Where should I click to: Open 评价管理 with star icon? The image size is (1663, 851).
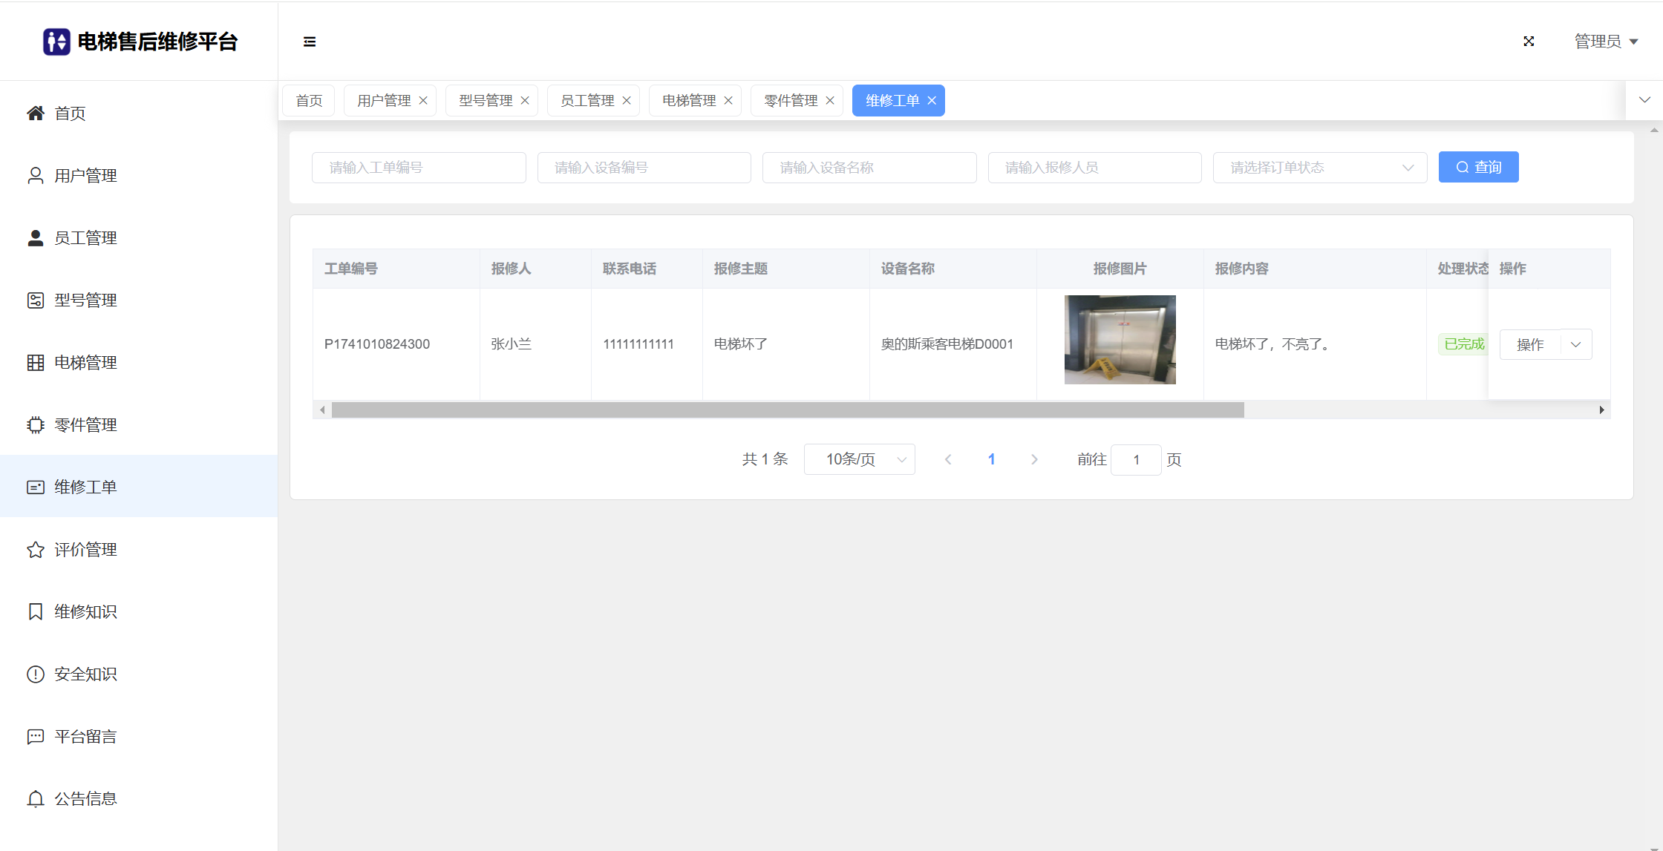(x=85, y=550)
